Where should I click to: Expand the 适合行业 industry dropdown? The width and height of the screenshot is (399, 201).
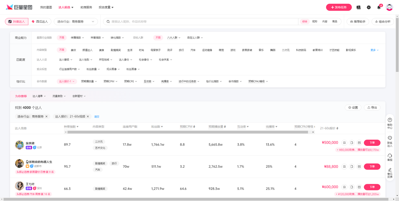(x=76, y=21)
